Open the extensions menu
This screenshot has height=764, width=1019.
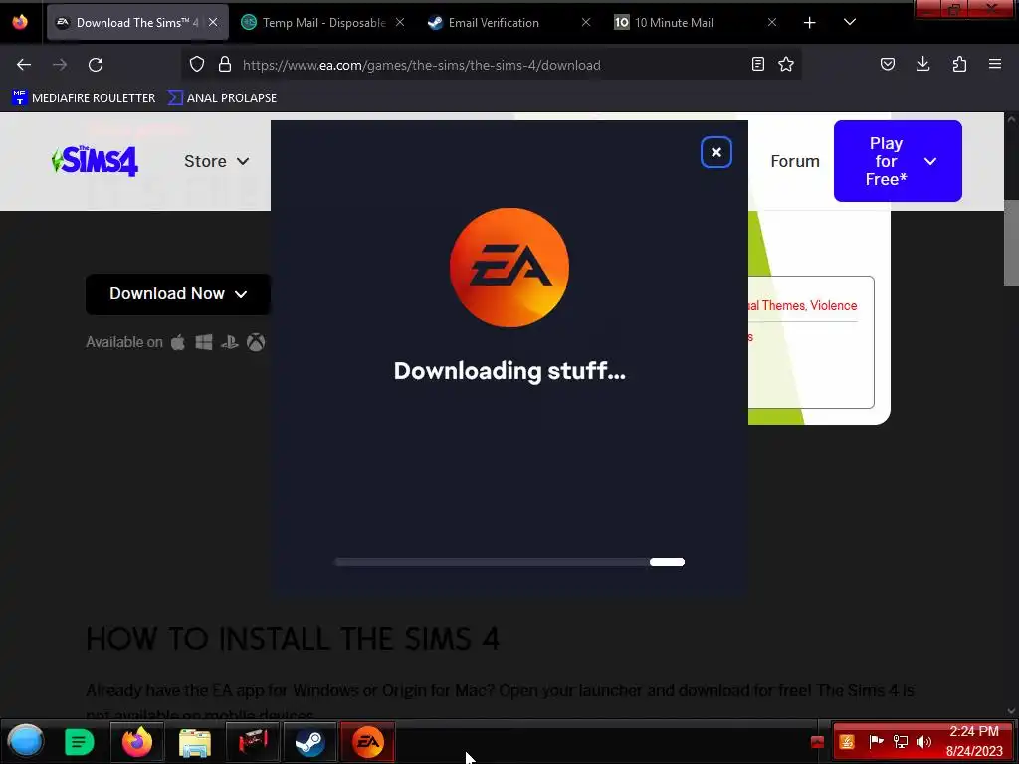959,65
